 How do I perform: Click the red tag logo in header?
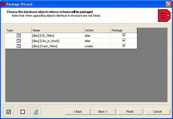point(164,16)
